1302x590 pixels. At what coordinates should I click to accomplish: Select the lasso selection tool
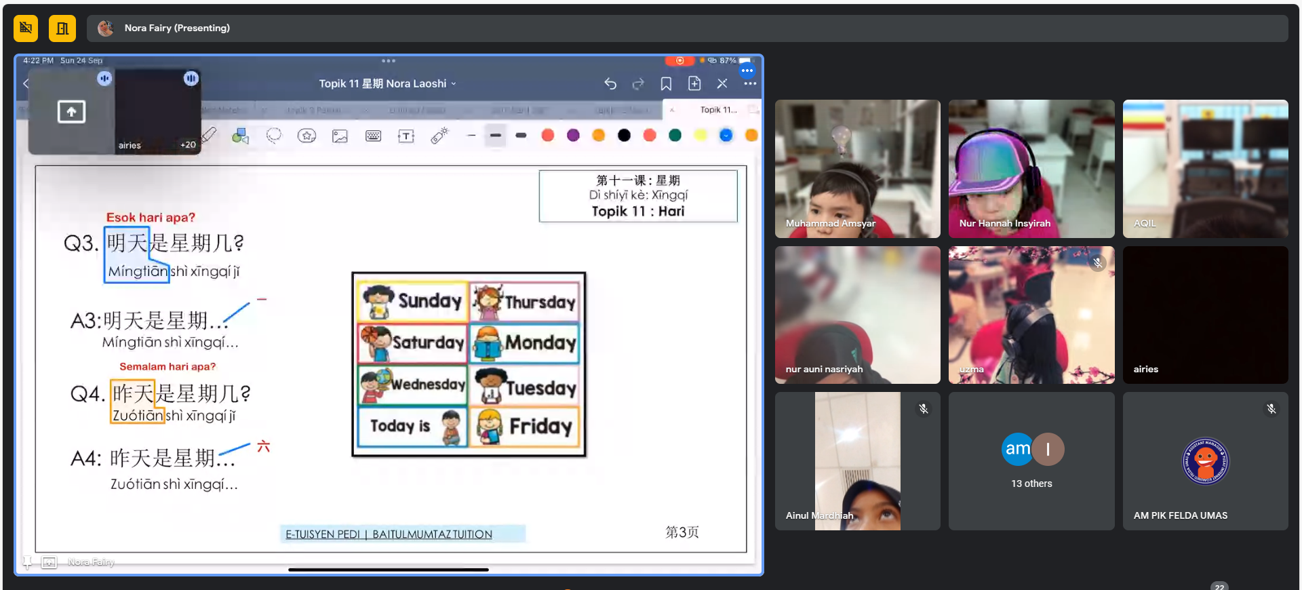coord(274,136)
